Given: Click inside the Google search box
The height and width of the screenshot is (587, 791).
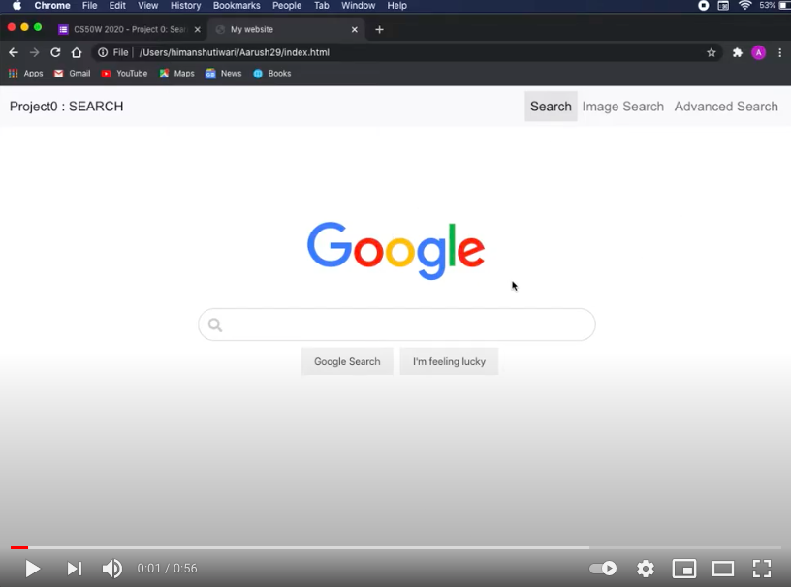Looking at the screenshot, I should (x=395, y=324).
